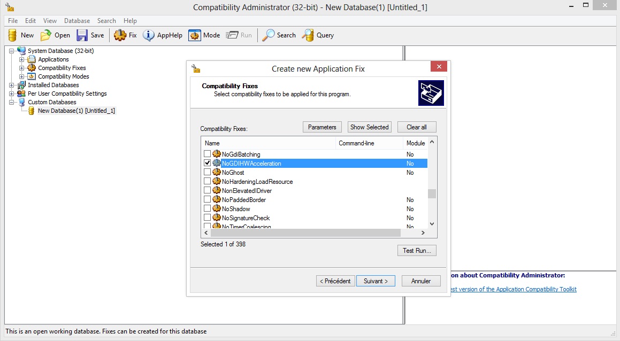Select New Database(1) [Untitled_1] tree item
The width and height of the screenshot is (620, 341).
coord(76,111)
